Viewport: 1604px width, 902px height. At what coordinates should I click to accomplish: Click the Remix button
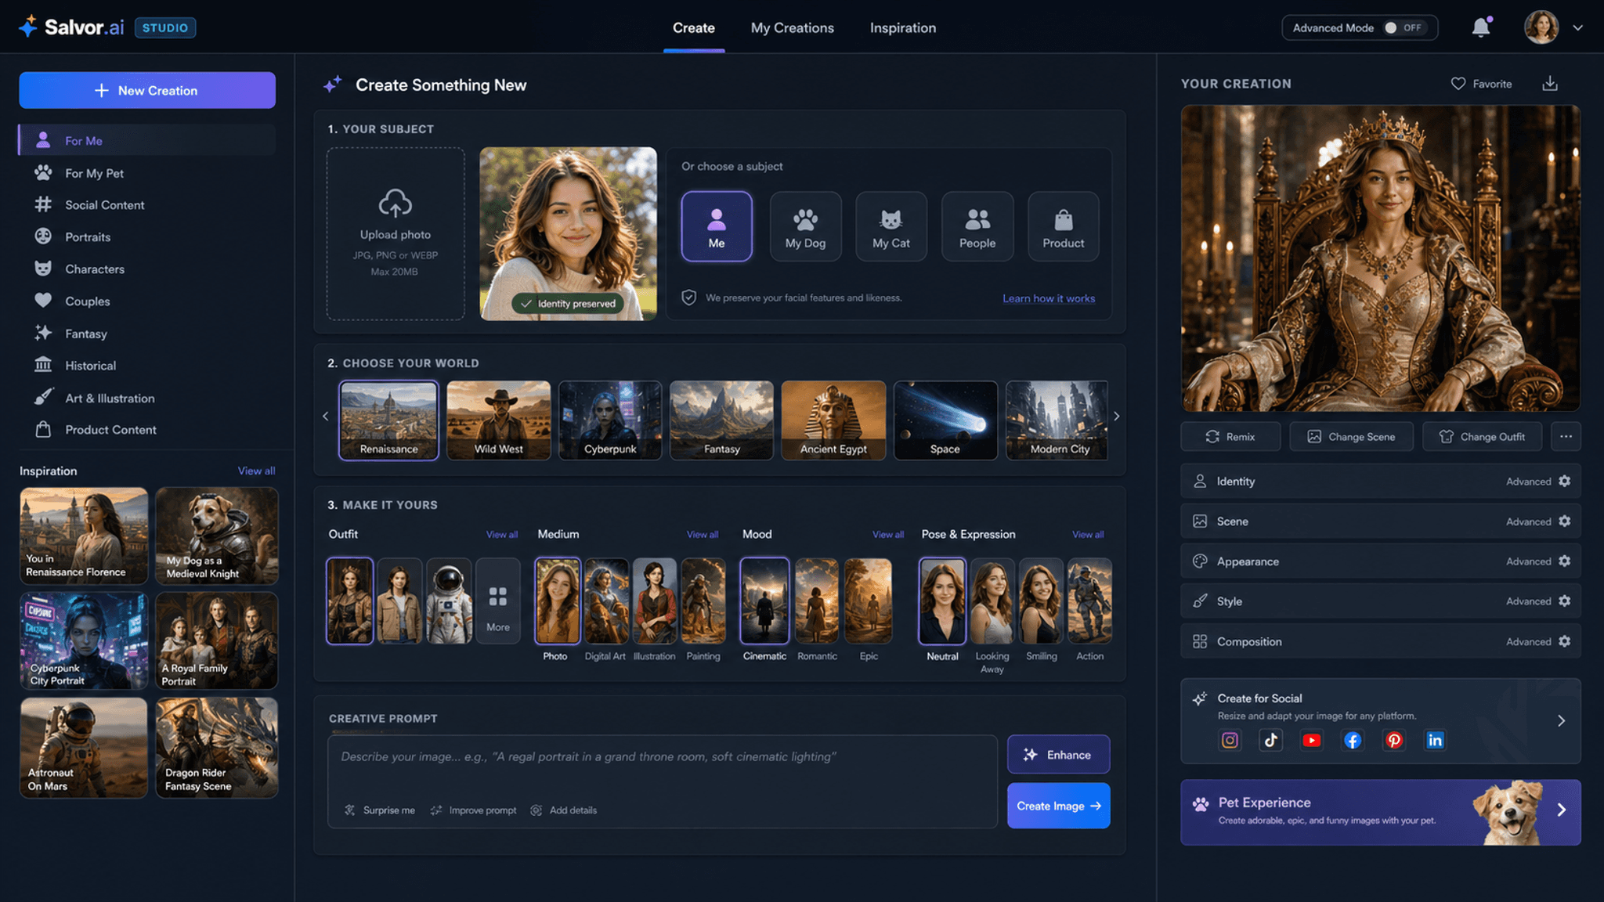1230,437
